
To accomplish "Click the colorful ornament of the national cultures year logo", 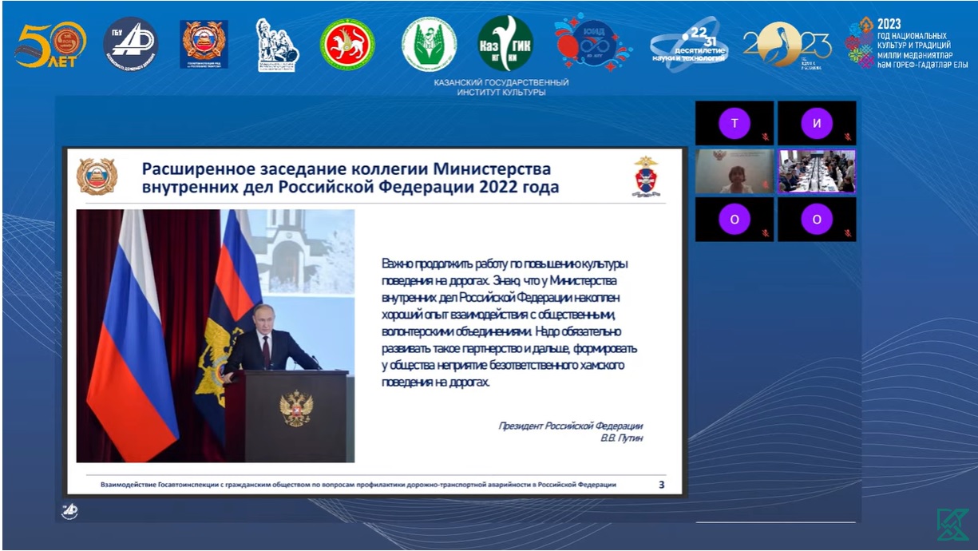I will pyautogui.click(x=861, y=43).
